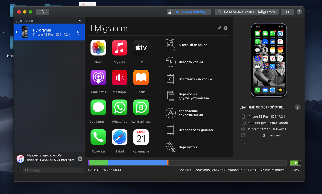The width and height of the screenshot is (322, 194).
Task: Open the Фото app icon
Action: (x=98, y=48)
